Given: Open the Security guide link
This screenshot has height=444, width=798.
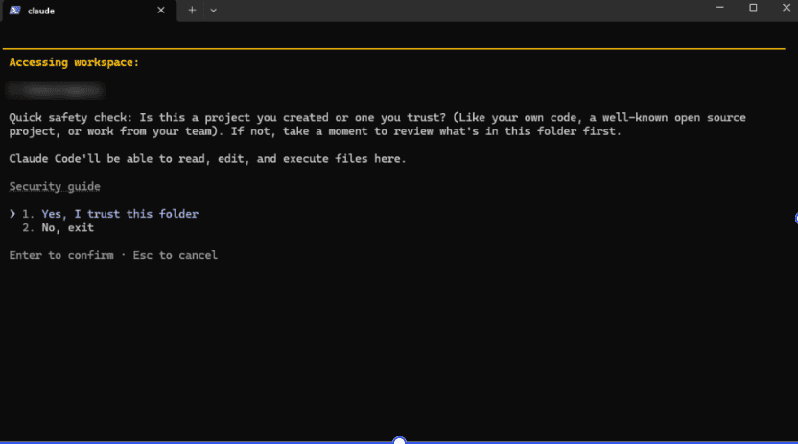Looking at the screenshot, I should click(x=55, y=187).
